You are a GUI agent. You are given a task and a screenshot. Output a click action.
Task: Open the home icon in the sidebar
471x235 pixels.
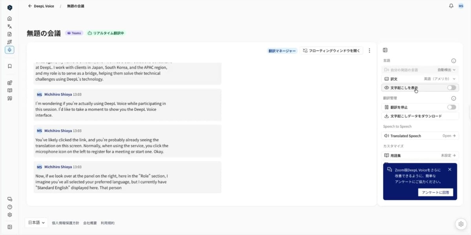click(9, 18)
